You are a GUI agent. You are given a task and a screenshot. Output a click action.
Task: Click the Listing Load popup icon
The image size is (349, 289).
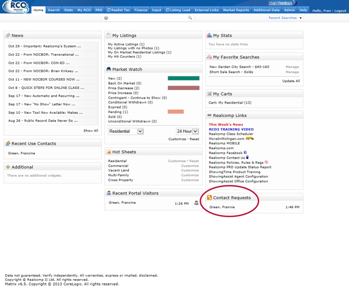click(168, 10)
